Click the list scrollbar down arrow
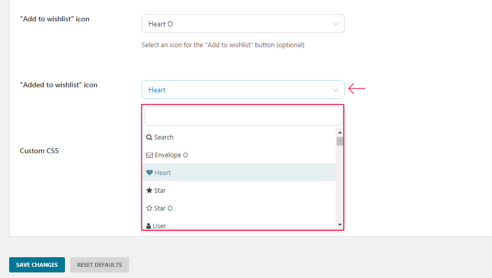492x278 pixels. [x=340, y=225]
